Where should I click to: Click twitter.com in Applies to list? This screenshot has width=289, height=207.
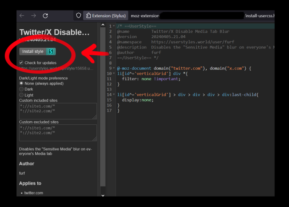(x=34, y=193)
